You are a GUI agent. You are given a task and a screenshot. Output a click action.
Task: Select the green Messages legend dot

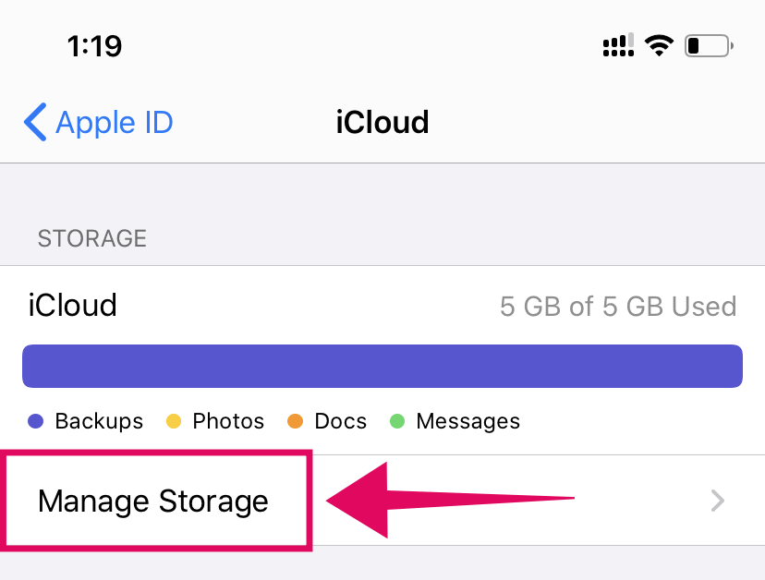(x=398, y=421)
